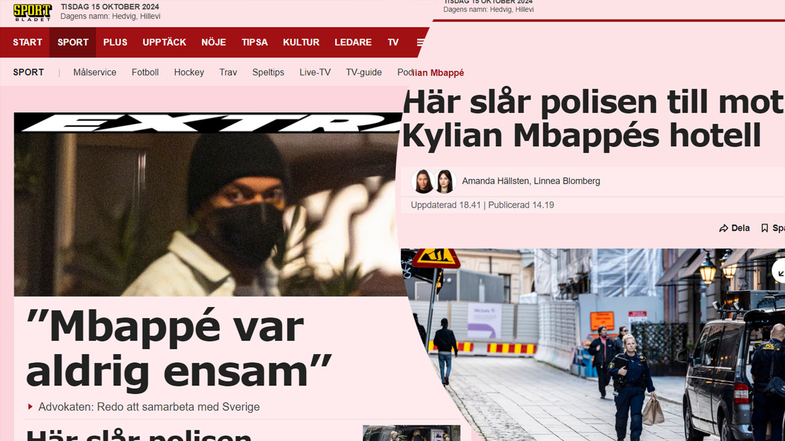The height and width of the screenshot is (441, 785).
Task: Select the START menu item
Action: click(27, 42)
